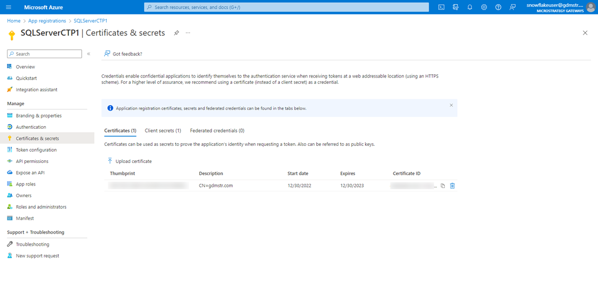
Task: Pin the Certificates & secrets page
Action: point(176,33)
